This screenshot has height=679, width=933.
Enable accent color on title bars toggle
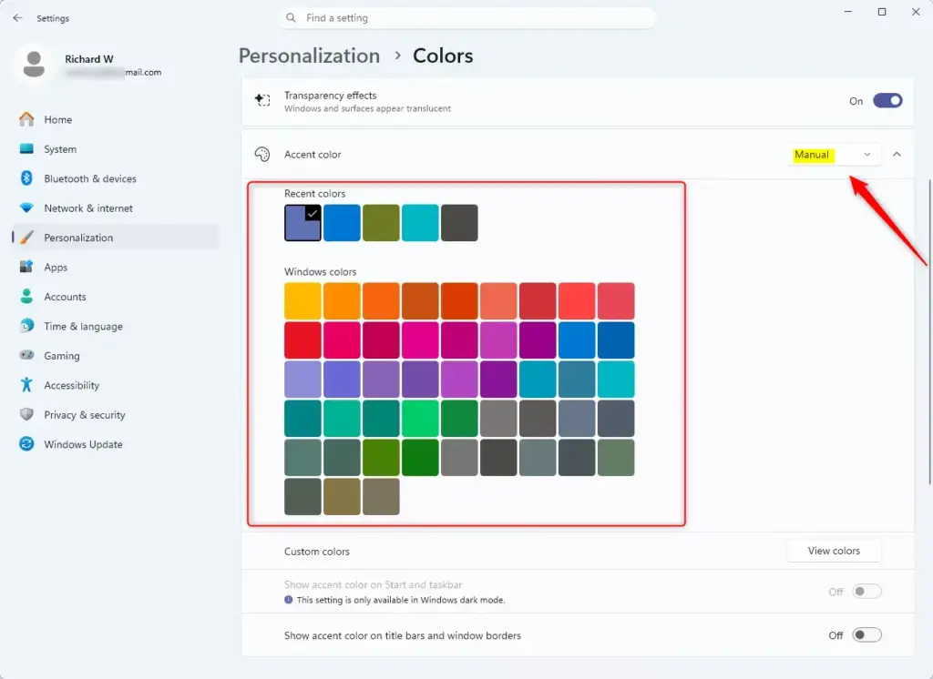coord(867,635)
